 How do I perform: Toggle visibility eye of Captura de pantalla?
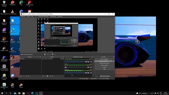click(x=61, y=59)
